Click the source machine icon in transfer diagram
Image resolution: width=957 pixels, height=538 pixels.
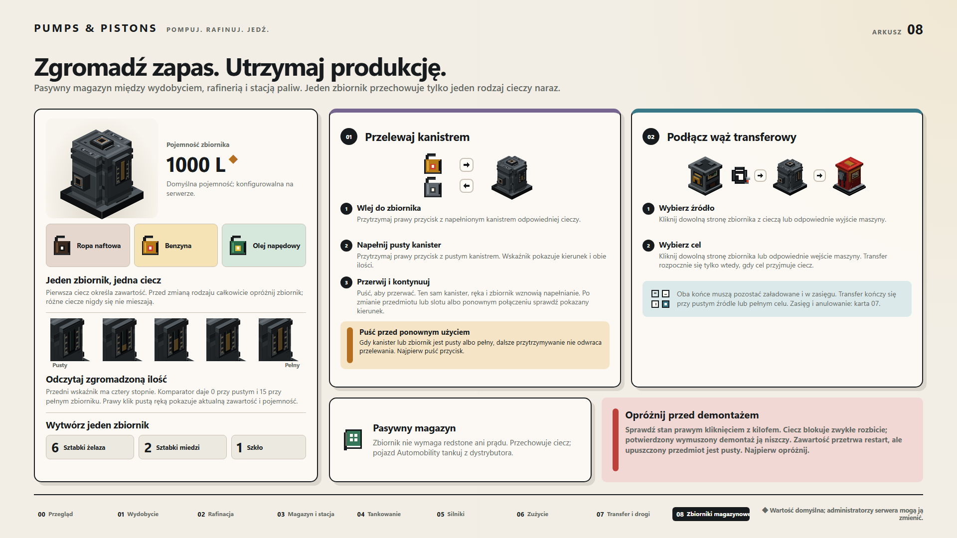pos(705,175)
